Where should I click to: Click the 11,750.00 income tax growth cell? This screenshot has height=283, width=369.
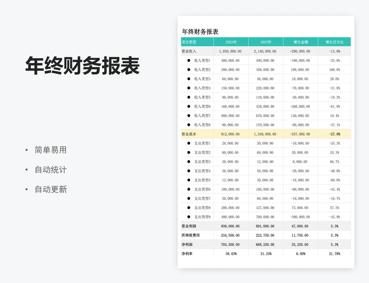(300, 235)
